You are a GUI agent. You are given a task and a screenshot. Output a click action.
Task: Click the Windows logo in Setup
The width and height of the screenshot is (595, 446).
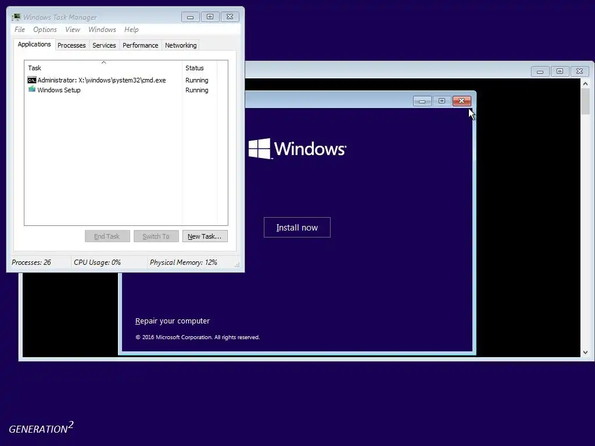coord(297,148)
